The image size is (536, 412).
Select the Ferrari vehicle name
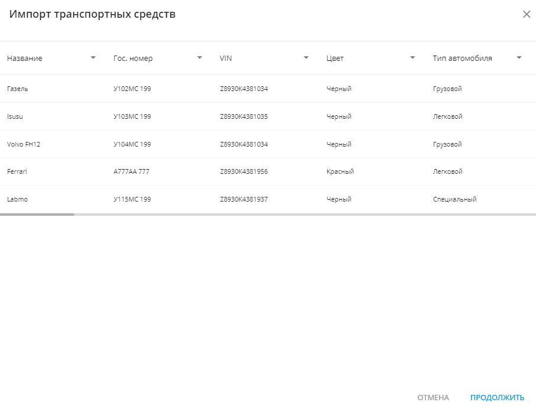click(x=17, y=171)
